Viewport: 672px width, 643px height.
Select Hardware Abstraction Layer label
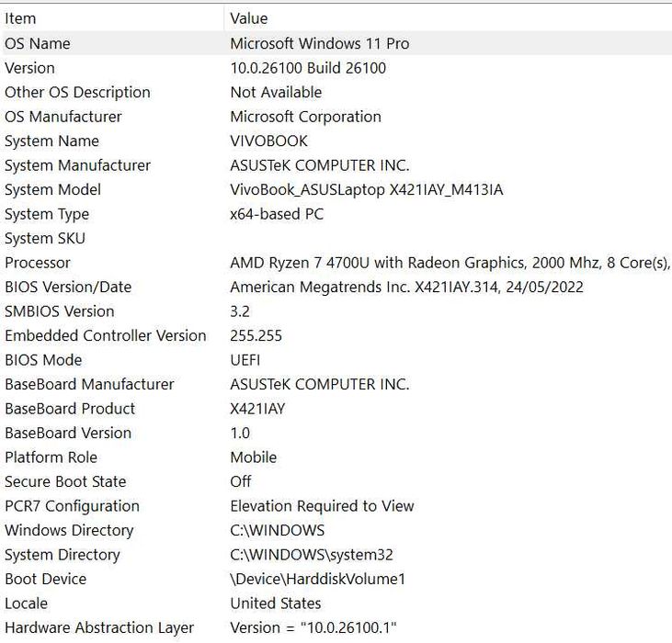99,627
